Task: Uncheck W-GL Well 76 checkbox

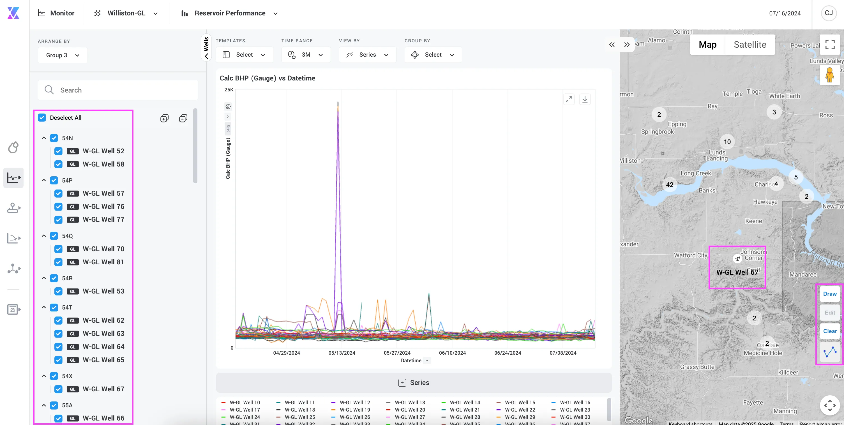Action: click(58, 206)
